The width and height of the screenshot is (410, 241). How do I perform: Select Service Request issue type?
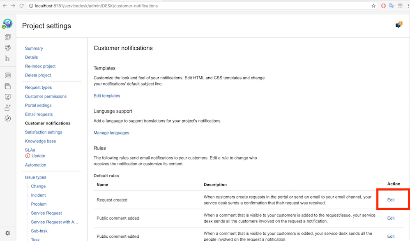[46, 213]
